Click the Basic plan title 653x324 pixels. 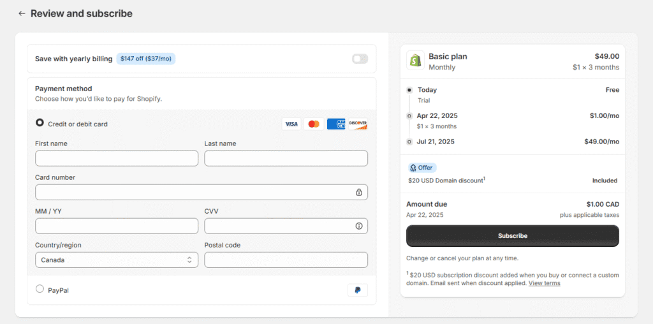coord(448,57)
